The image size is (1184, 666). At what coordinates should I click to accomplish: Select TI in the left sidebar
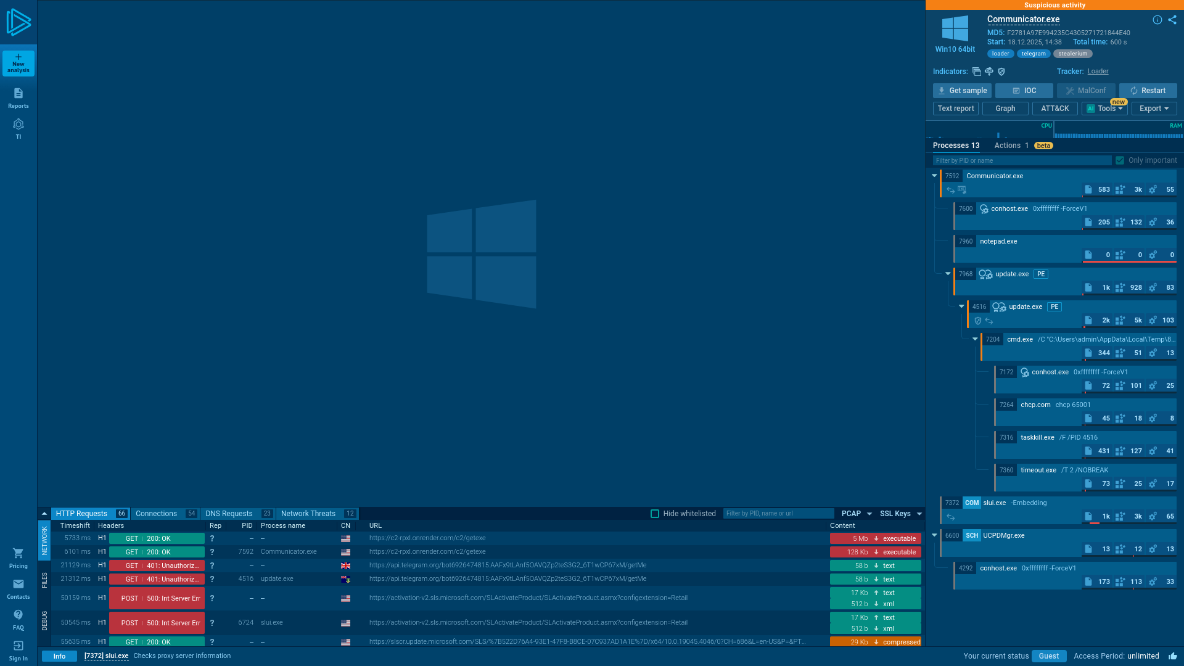[x=18, y=129]
